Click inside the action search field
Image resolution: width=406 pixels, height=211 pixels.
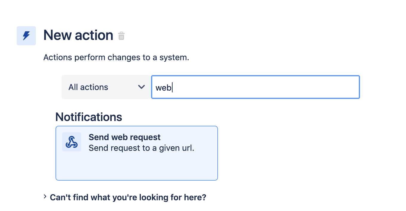pyautogui.click(x=255, y=87)
